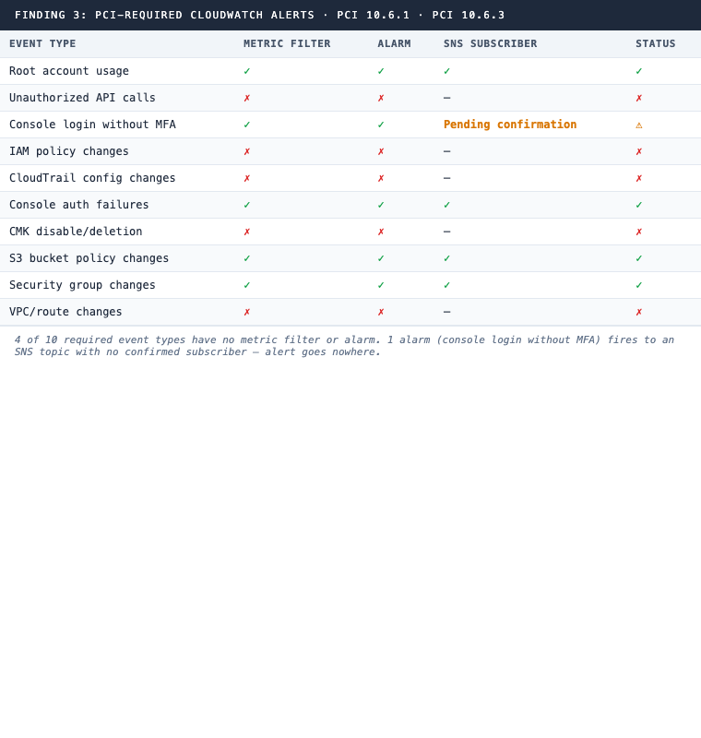Click the Alarm column header
The image size is (701, 738).
[x=394, y=43]
